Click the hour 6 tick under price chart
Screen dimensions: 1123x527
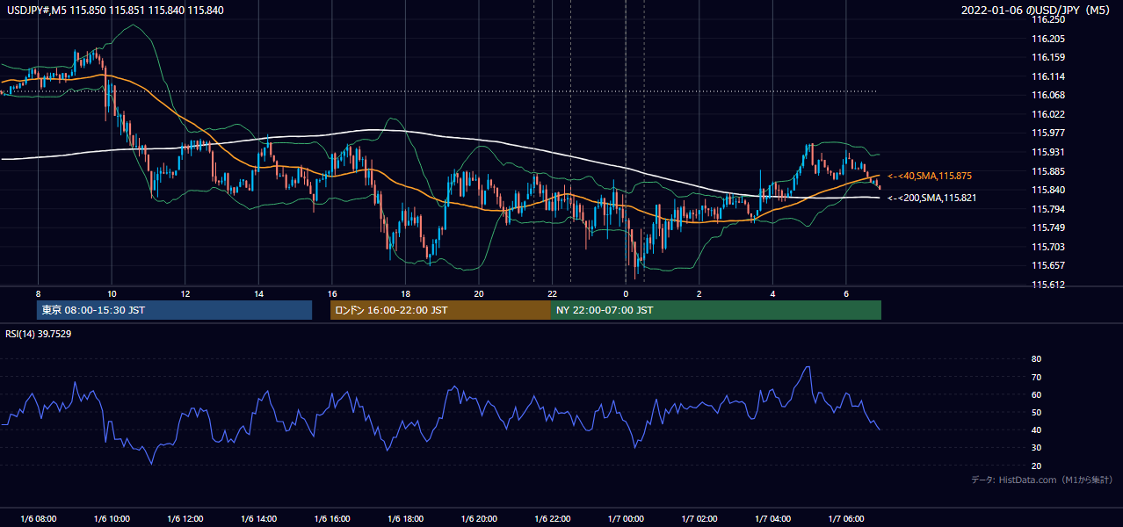[846, 293]
